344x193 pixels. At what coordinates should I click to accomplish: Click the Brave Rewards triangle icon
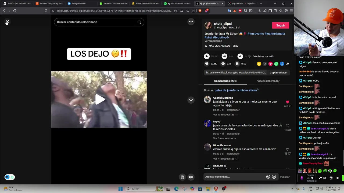[206, 11]
